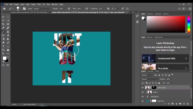This screenshot has height=109, width=193.
Task: Open the Smoothing value dropdown
Action: tap(105, 9)
